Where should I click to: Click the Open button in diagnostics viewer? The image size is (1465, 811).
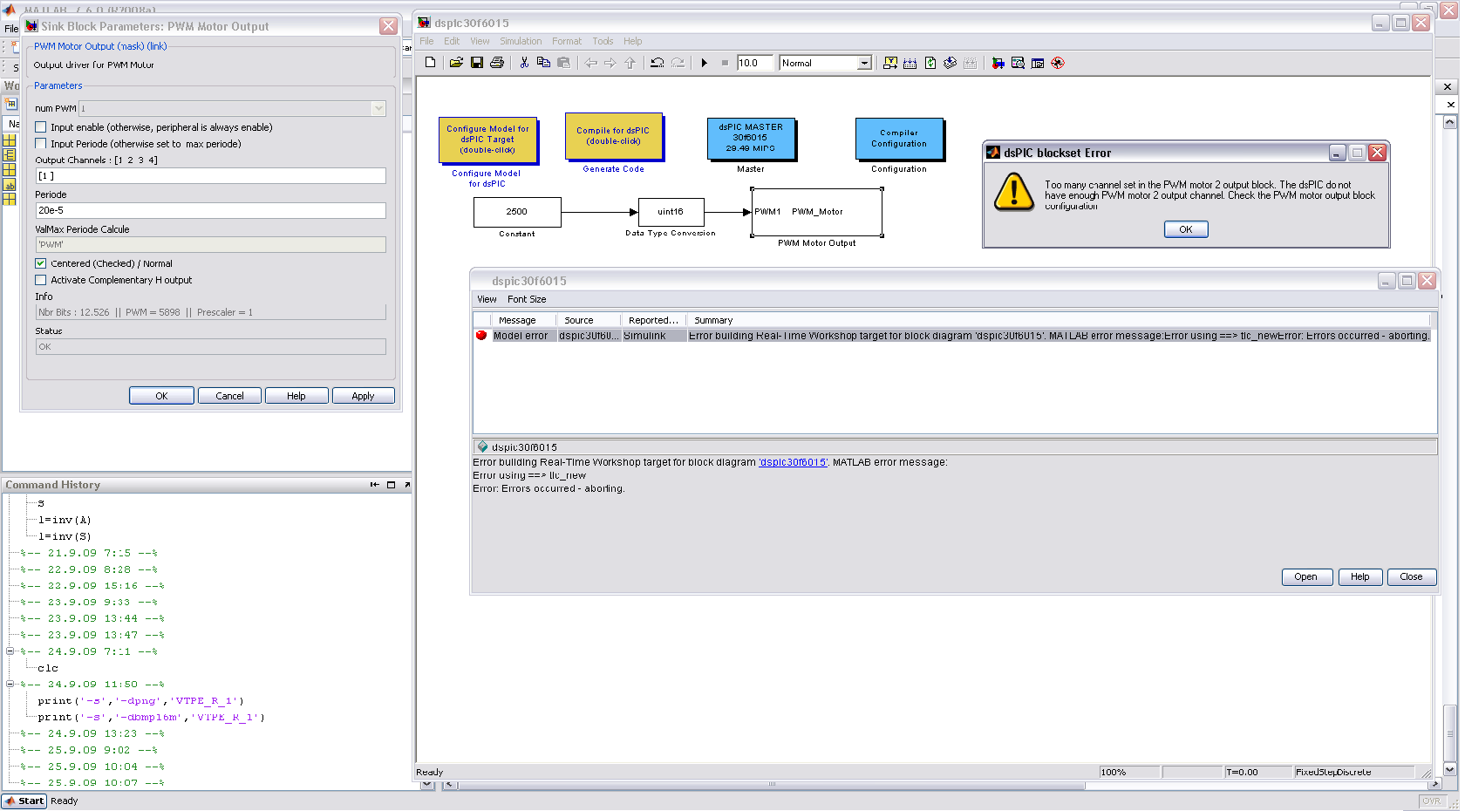1306,576
